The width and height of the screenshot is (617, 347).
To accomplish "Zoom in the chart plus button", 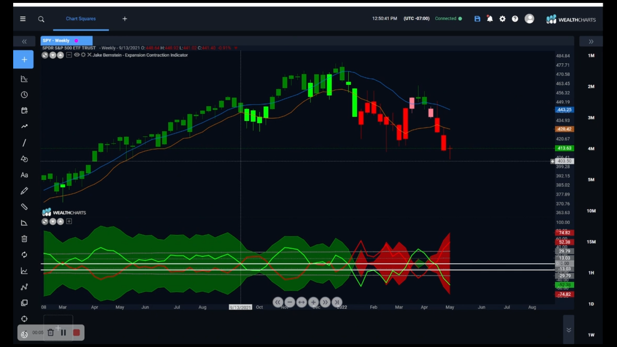I will (313, 302).
